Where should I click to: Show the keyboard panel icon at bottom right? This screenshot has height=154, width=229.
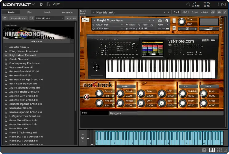point(211,150)
